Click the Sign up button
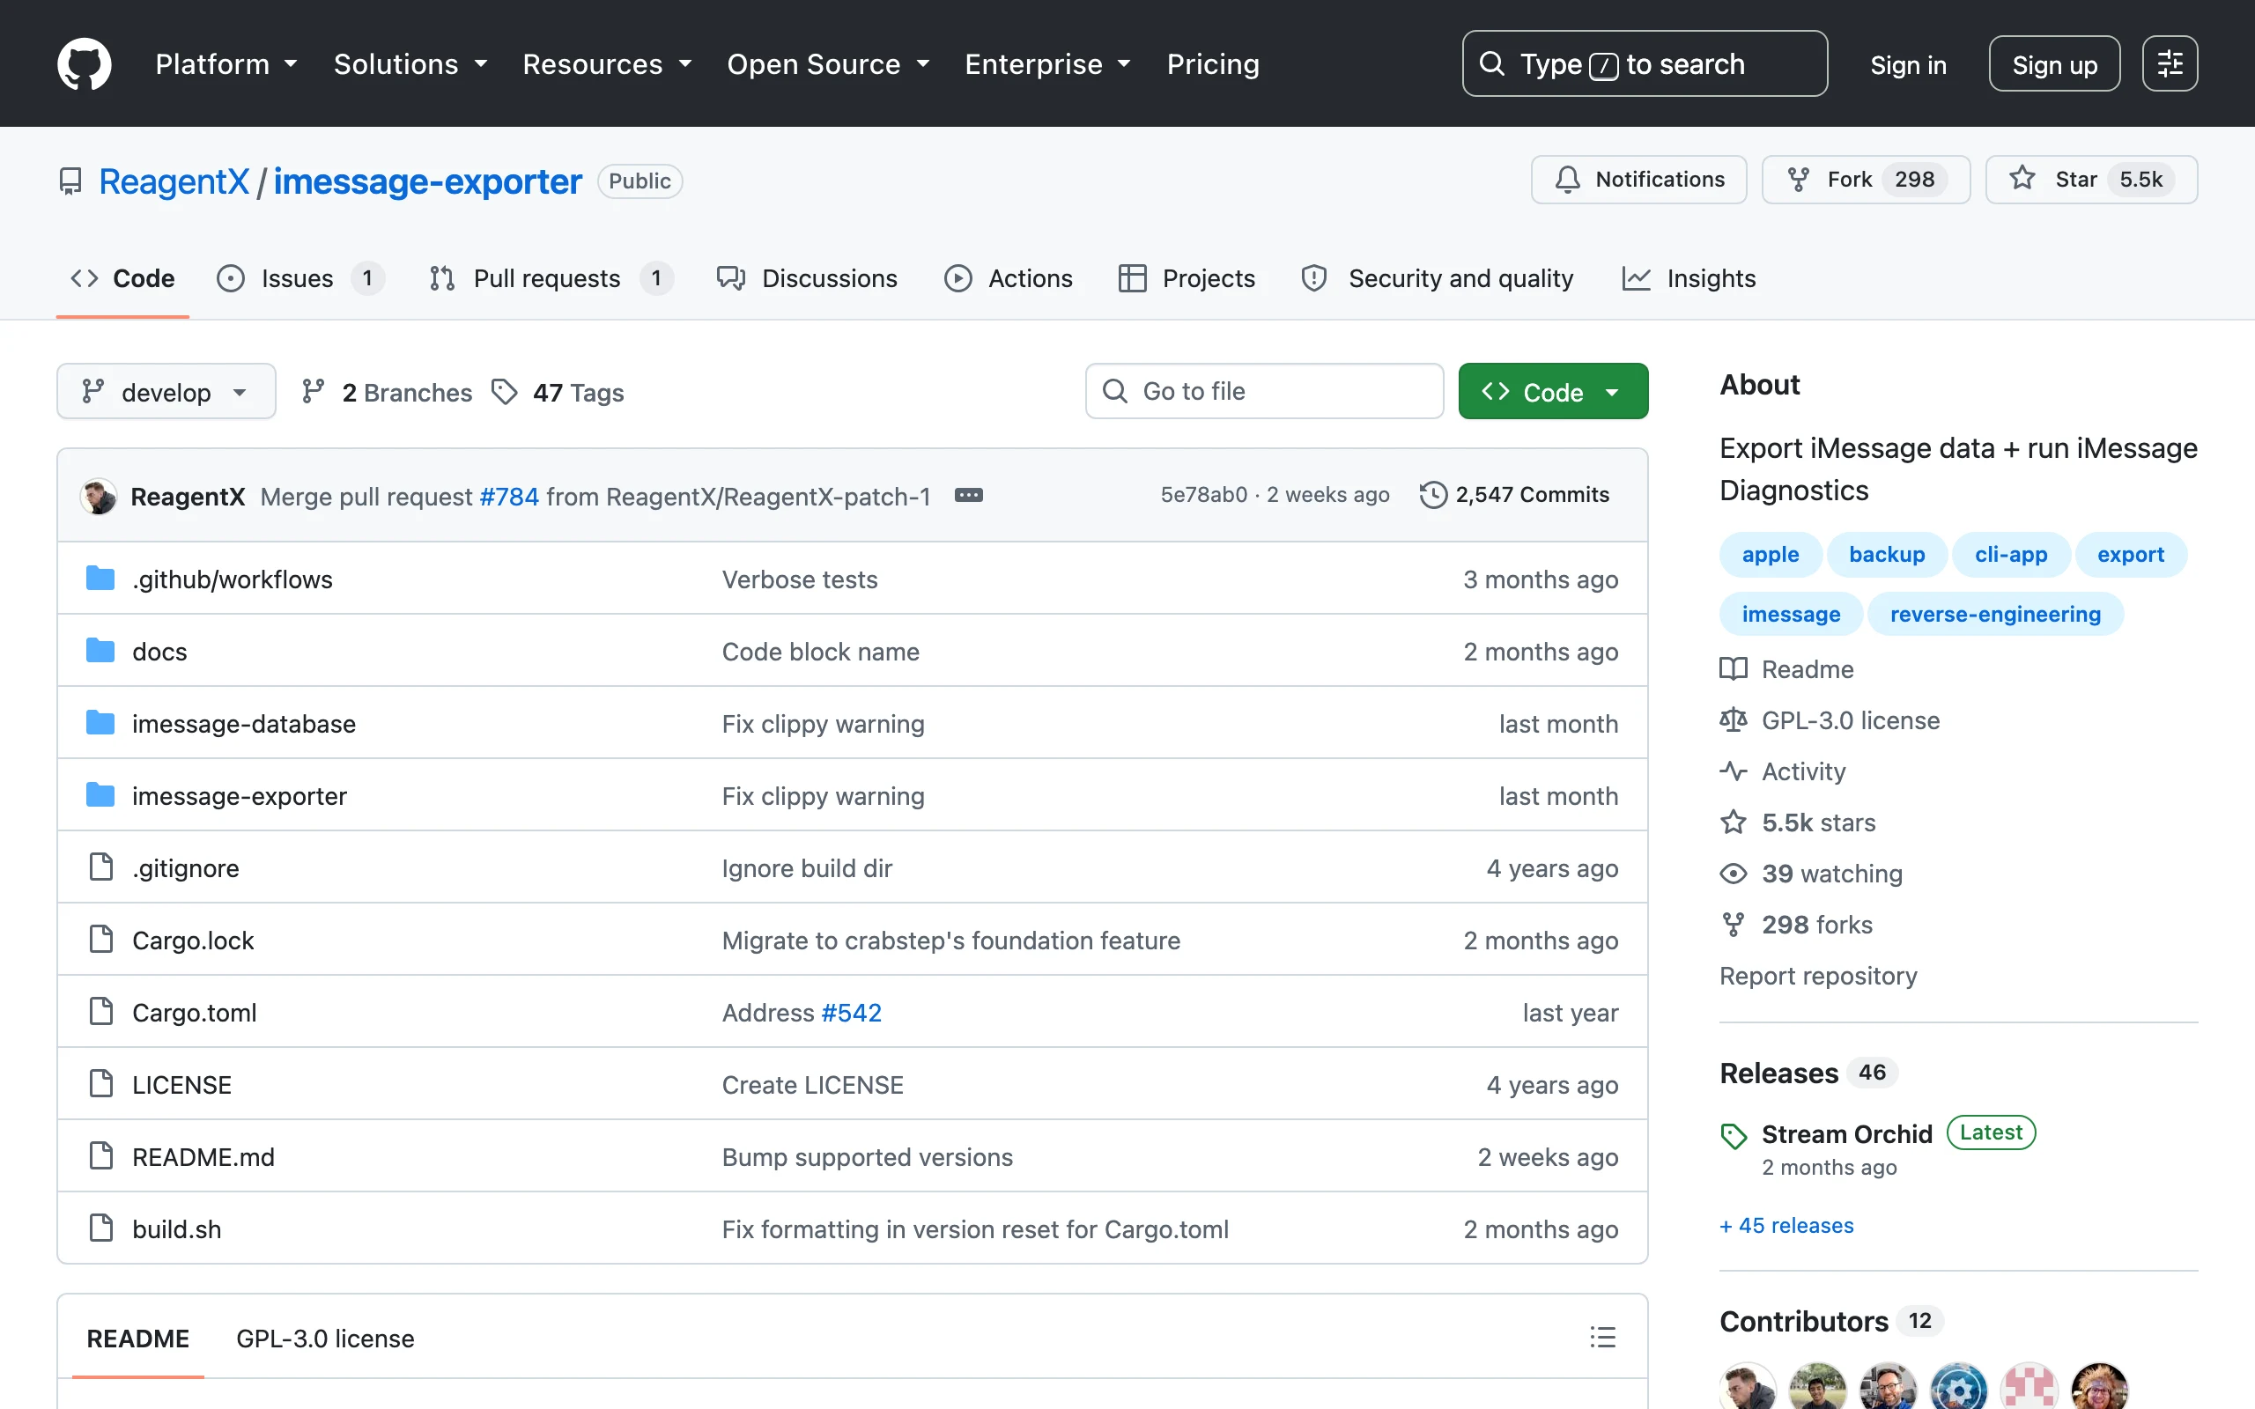The height and width of the screenshot is (1409, 2255). (2054, 64)
